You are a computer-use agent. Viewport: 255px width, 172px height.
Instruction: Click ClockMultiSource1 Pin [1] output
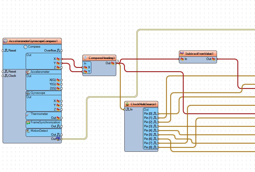pyautogui.click(x=158, y=118)
